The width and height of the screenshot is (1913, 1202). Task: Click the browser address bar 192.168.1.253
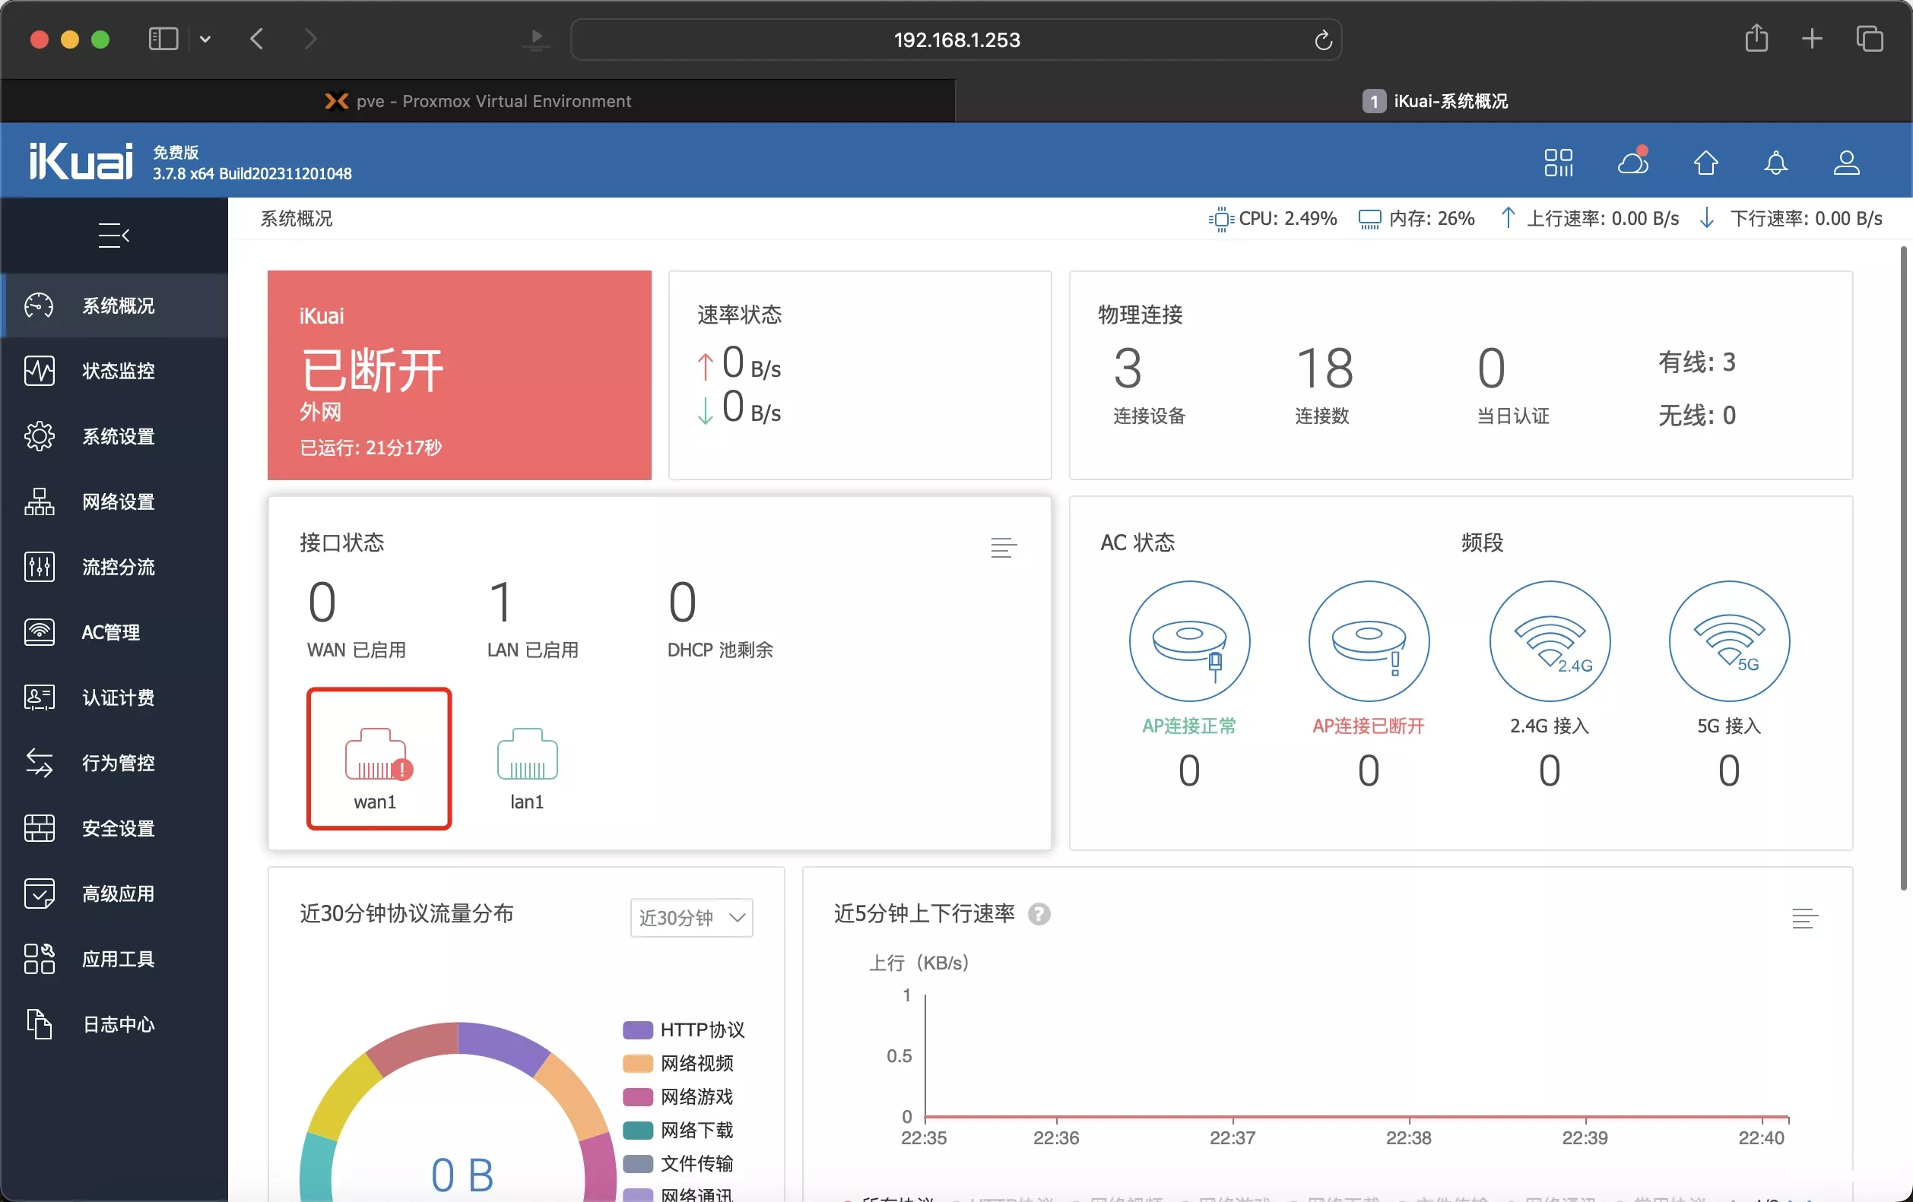pos(956,40)
